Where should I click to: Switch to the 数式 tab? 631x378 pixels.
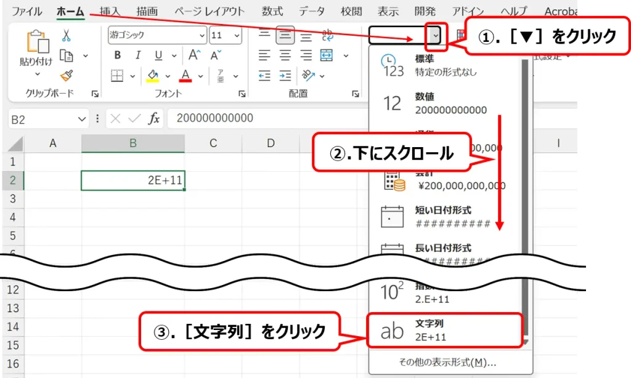tap(272, 11)
